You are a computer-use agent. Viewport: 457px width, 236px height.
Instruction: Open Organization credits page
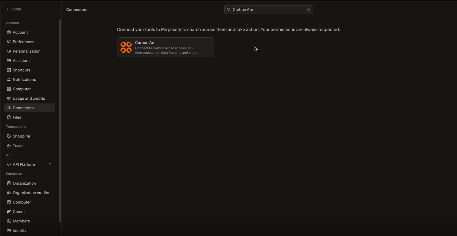pyautogui.click(x=29, y=193)
